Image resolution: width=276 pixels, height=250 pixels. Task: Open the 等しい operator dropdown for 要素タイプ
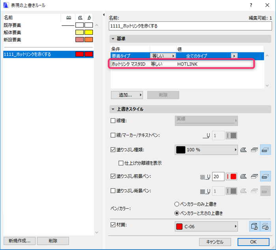point(163,56)
